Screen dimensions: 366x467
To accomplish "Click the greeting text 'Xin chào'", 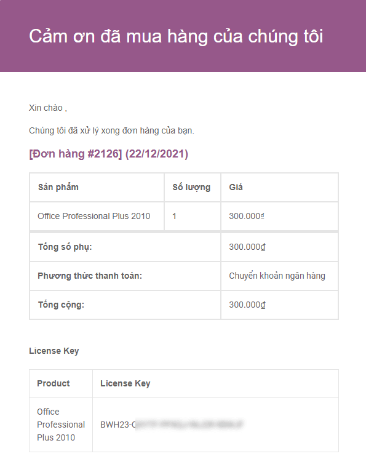I will pyautogui.click(x=46, y=108).
